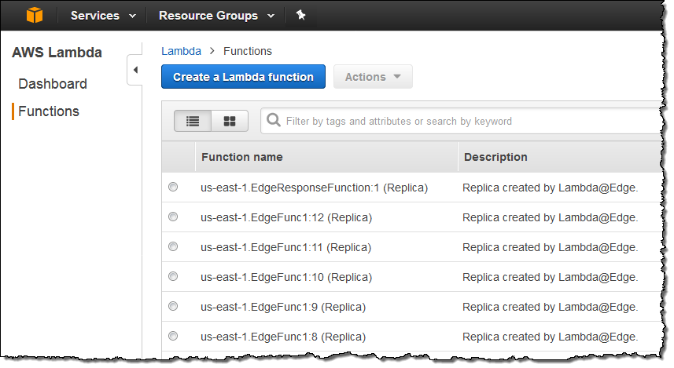674x368 pixels.
Task: Follow the Lambda breadcrumb link
Action: (181, 51)
